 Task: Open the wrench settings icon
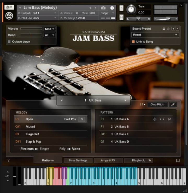(173, 105)
